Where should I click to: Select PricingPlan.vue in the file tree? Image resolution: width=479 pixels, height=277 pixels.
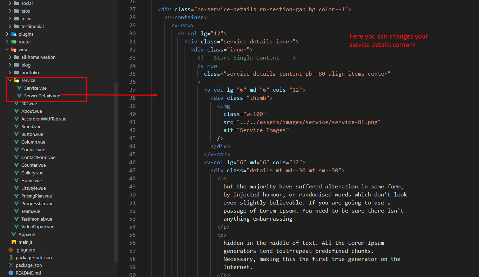click(36, 196)
